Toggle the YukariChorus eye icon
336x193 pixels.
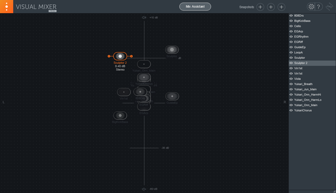291,110
